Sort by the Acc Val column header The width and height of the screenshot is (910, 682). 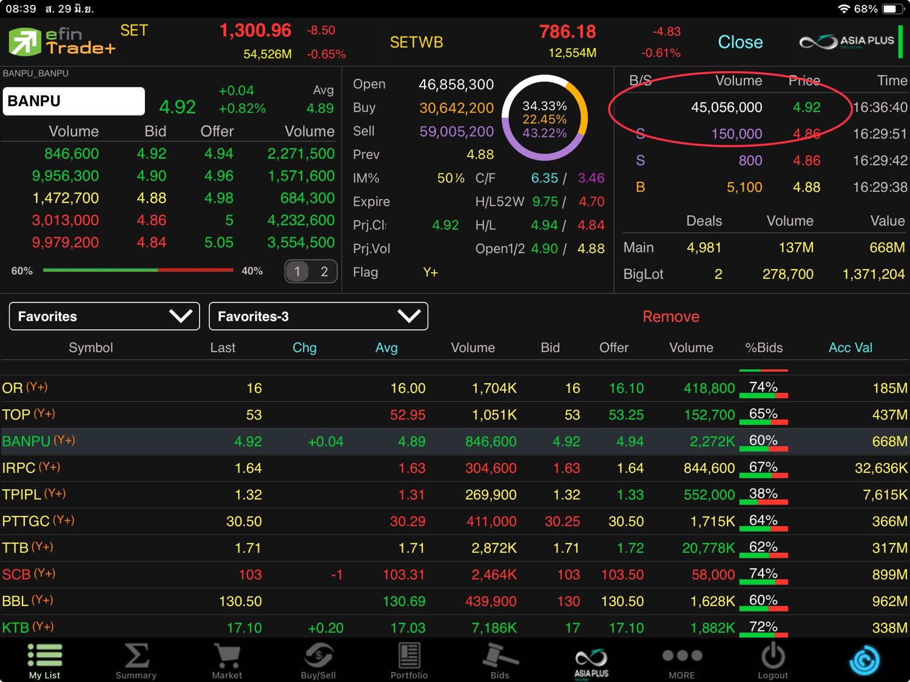click(850, 348)
